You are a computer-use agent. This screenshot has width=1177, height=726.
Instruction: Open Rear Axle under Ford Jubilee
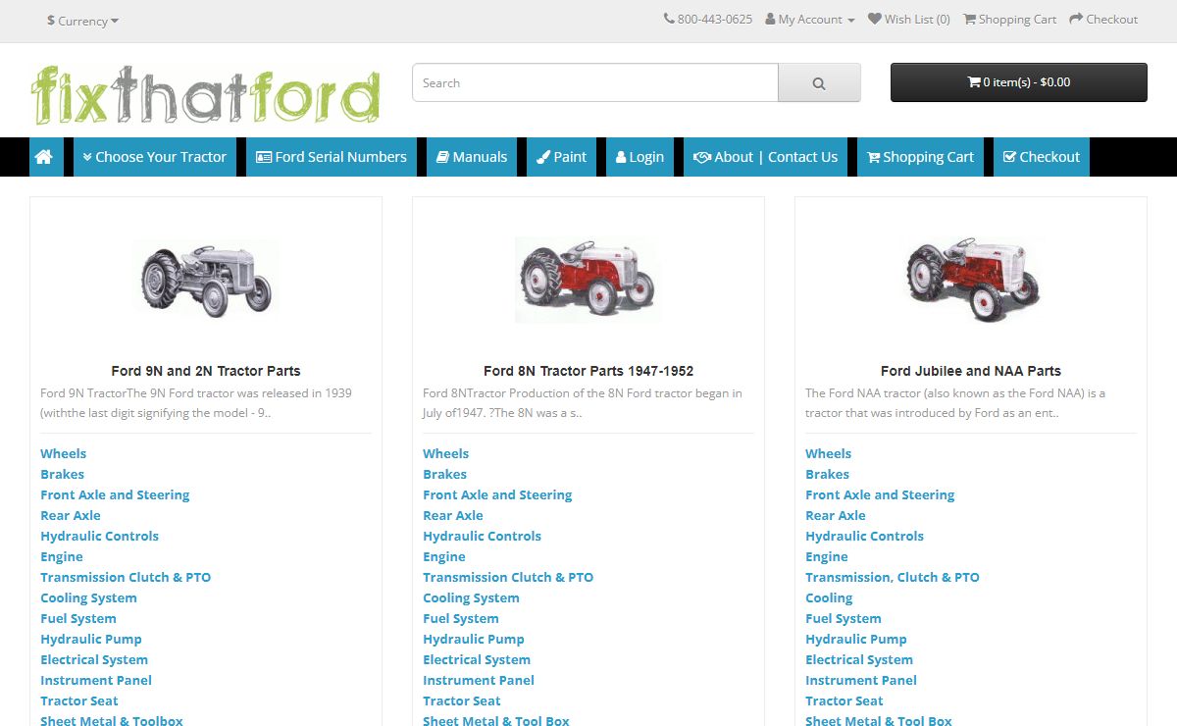836,515
